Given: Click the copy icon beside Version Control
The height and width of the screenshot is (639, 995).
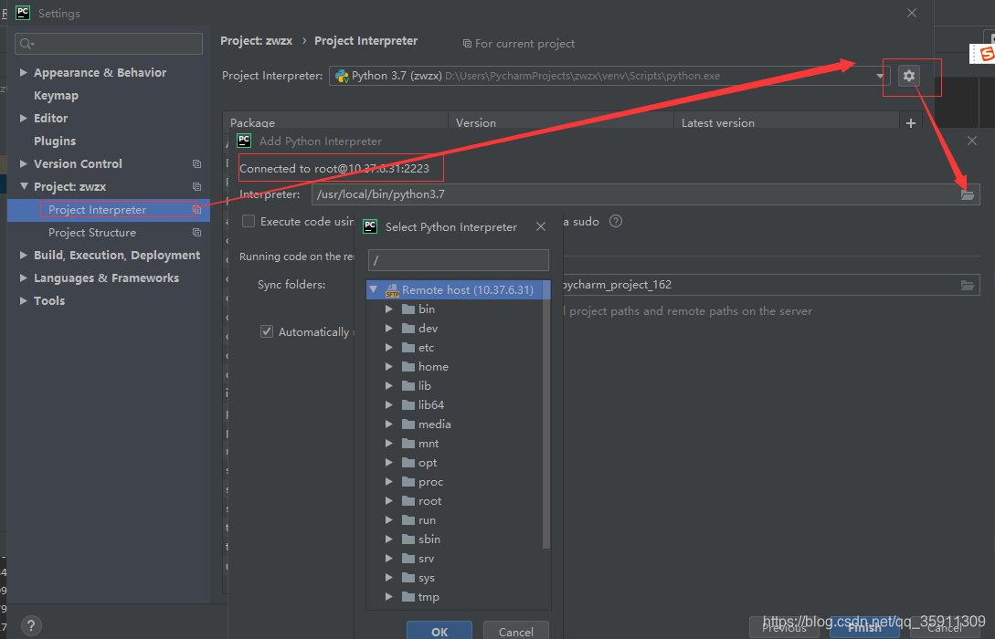Looking at the screenshot, I should [196, 164].
